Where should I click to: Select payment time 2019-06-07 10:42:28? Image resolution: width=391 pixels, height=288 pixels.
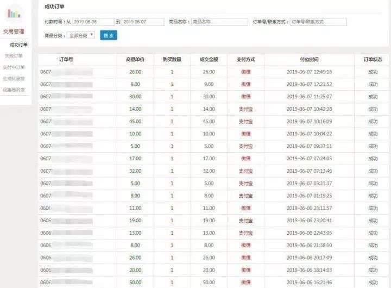point(309,109)
